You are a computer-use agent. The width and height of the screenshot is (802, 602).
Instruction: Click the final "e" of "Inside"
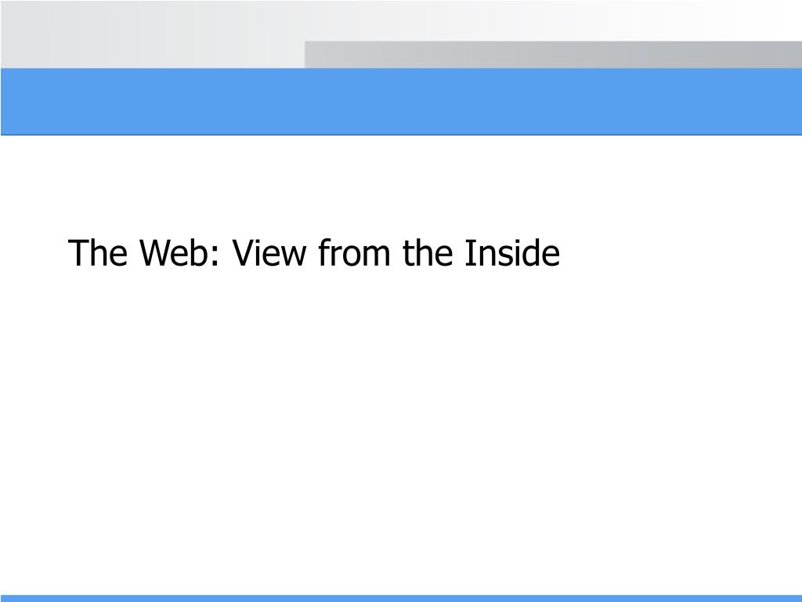coord(551,256)
